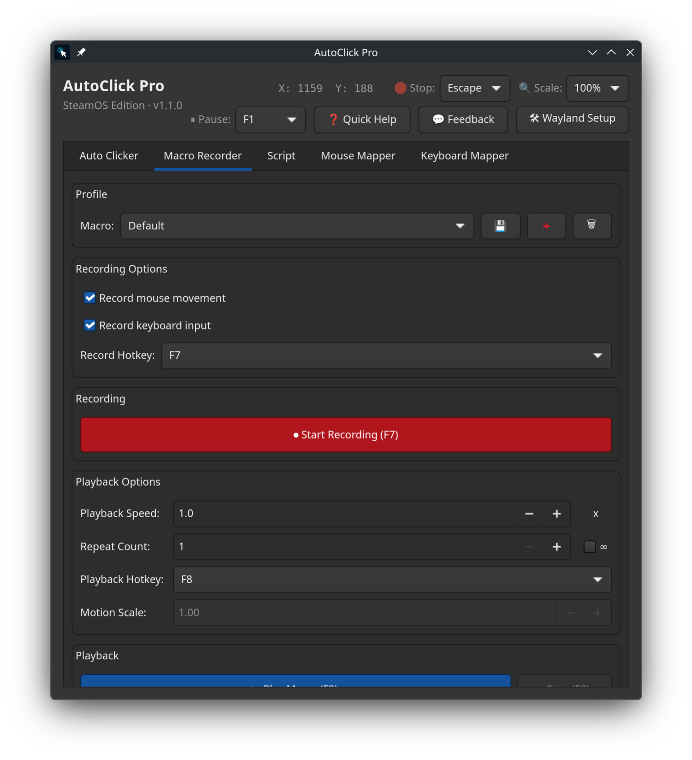Maximize the AutoClick Pro window
692x760 pixels.
point(611,53)
